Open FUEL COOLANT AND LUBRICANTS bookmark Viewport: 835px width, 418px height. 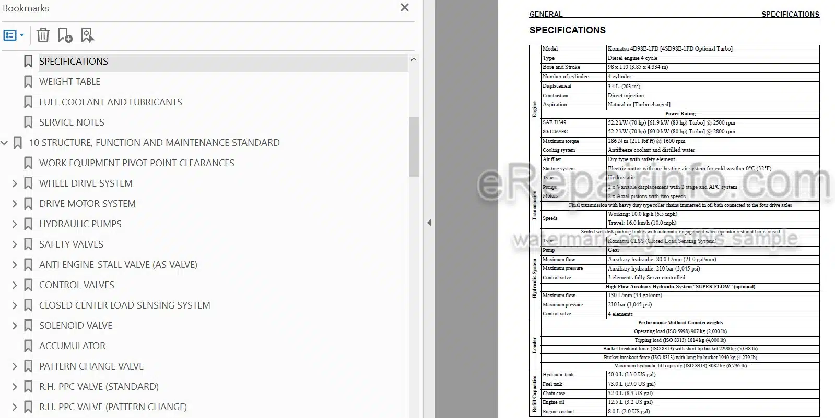click(x=111, y=102)
